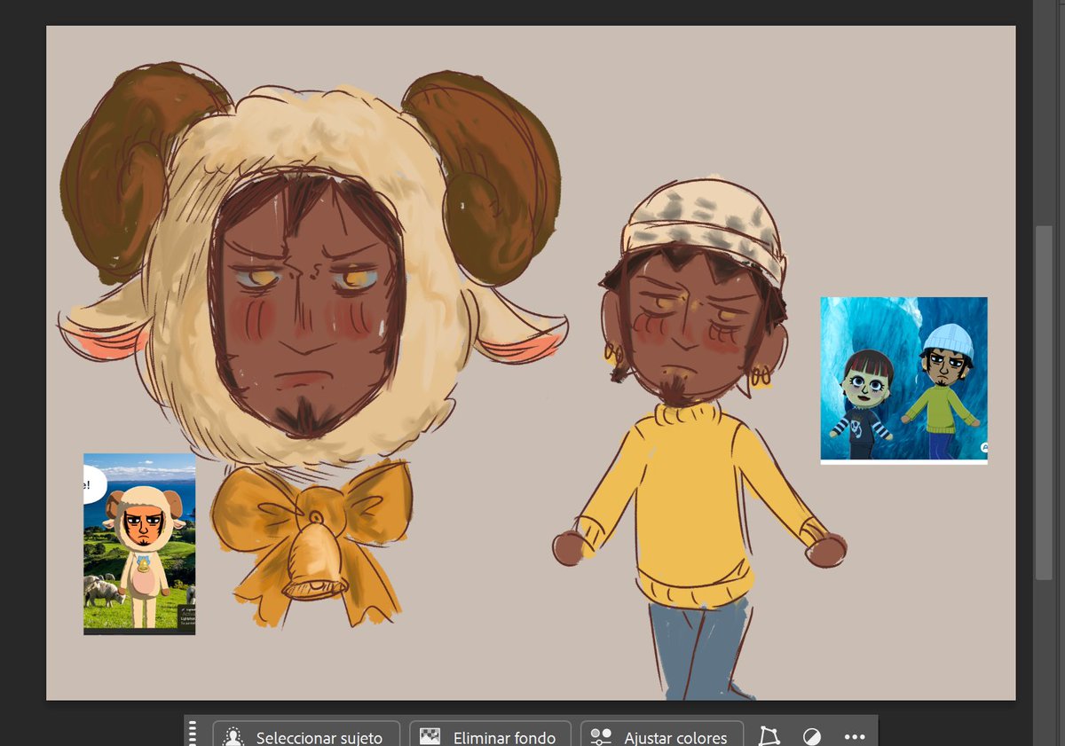
Task: Open the three-dots more options menu
Action: pos(854,736)
